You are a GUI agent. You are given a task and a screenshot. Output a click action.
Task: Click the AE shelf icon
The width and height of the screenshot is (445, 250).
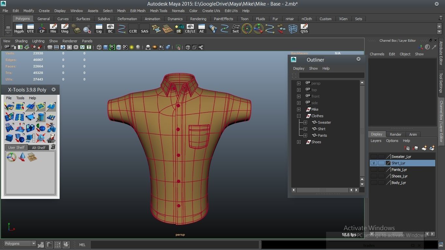pos(201,29)
